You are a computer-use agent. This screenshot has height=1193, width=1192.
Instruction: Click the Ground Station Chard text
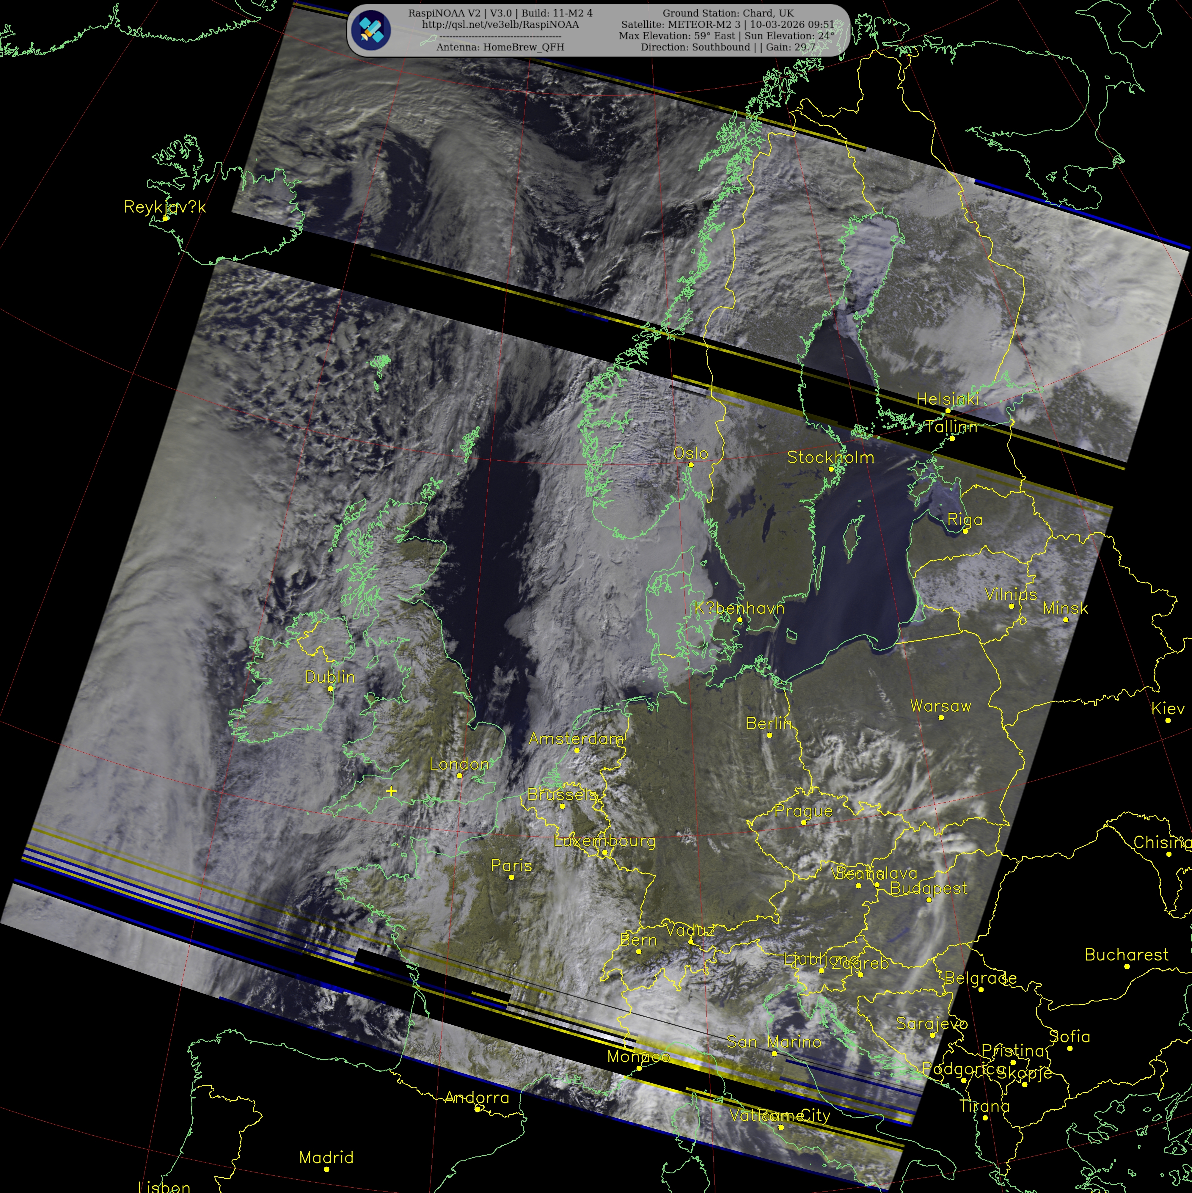pos(728,13)
